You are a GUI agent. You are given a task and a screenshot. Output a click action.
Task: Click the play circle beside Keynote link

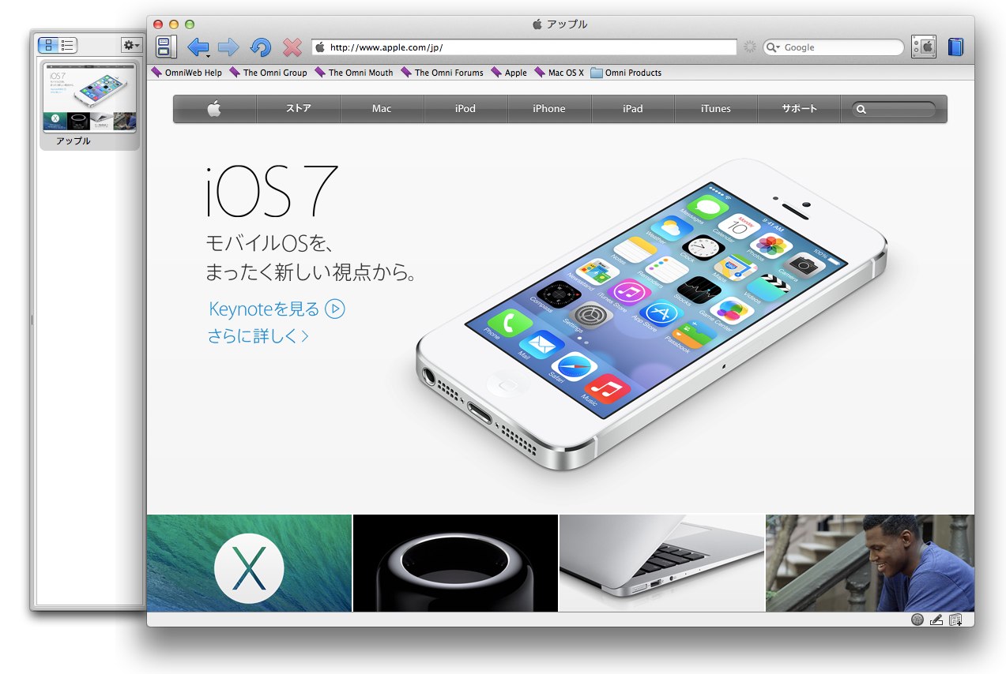coord(335,309)
